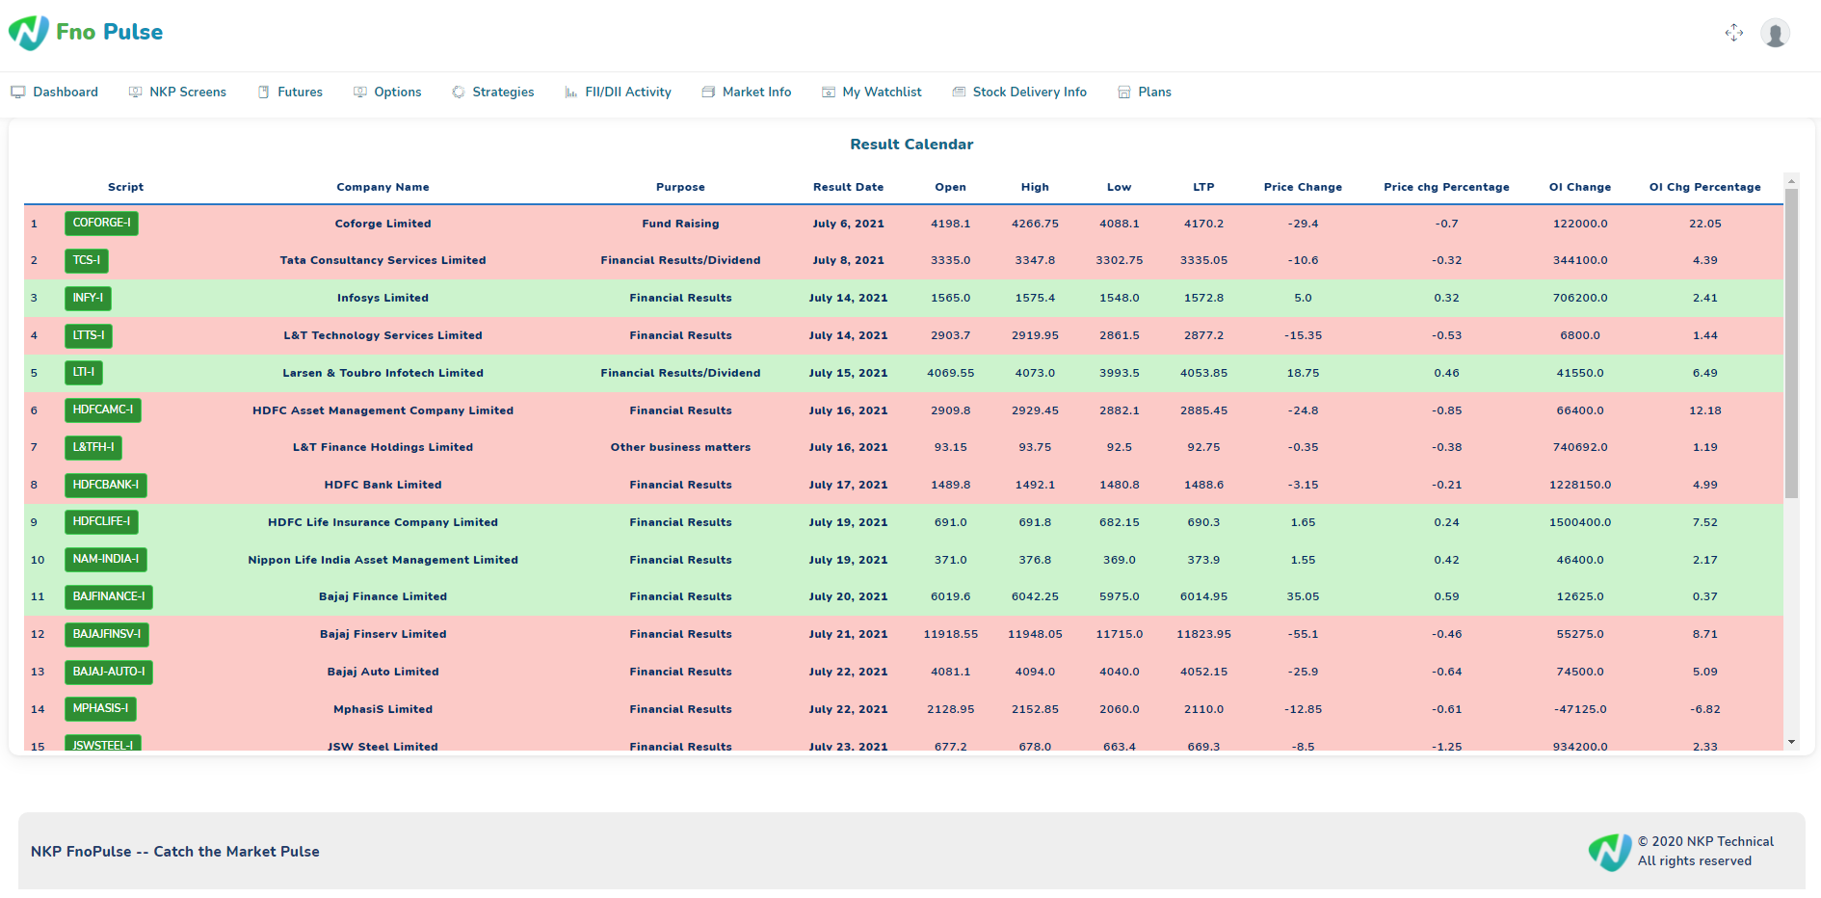Click the MPHASIS-I script button
Viewport: 1821px width, 898px height.
pyautogui.click(x=100, y=709)
